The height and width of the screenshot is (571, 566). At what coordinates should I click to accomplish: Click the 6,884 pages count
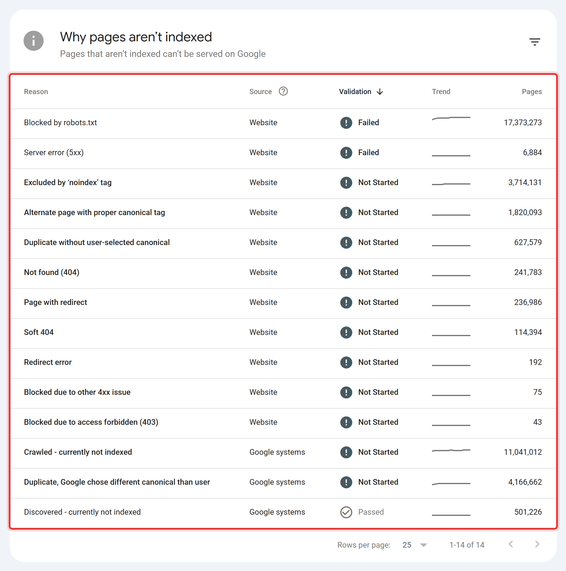tap(532, 152)
